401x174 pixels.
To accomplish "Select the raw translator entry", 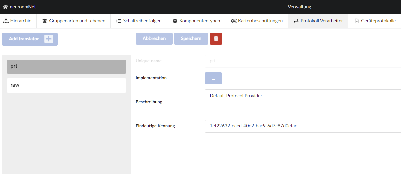I will coord(67,85).
